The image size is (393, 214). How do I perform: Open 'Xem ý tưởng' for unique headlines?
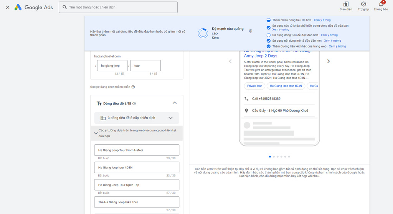coord(329,35)
